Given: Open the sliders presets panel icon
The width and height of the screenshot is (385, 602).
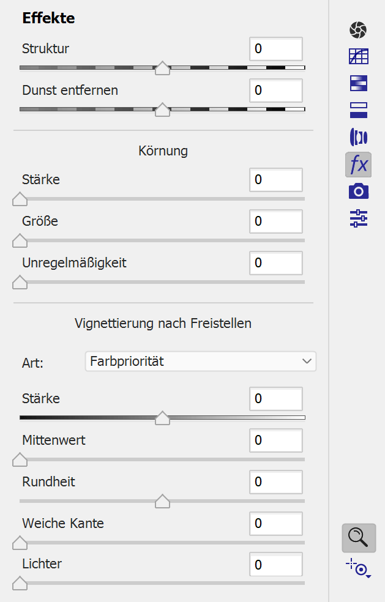Looking at the screenshot, I should tap(358, 218).
